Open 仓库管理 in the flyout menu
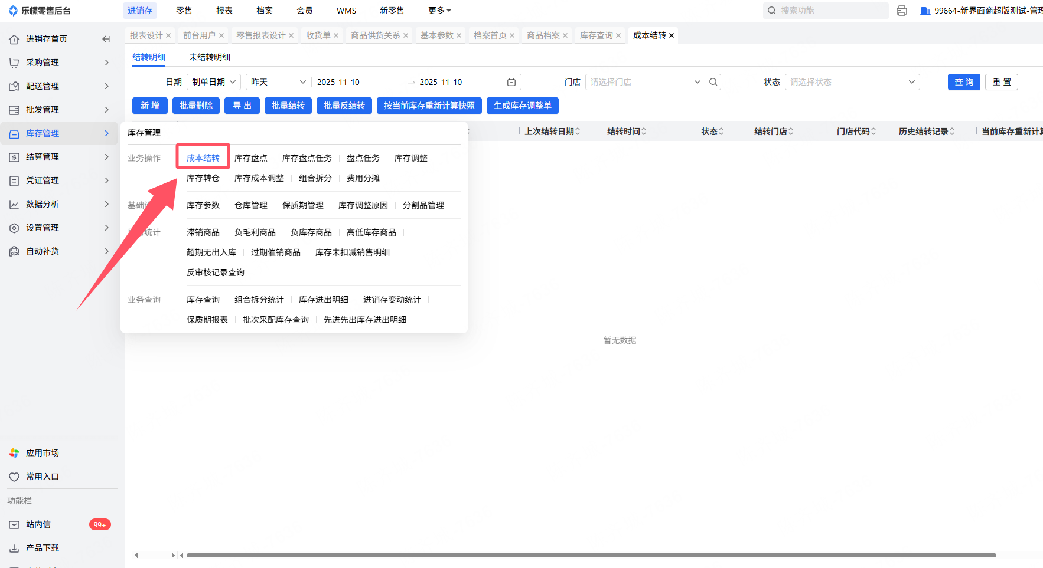 coord(251,205)
